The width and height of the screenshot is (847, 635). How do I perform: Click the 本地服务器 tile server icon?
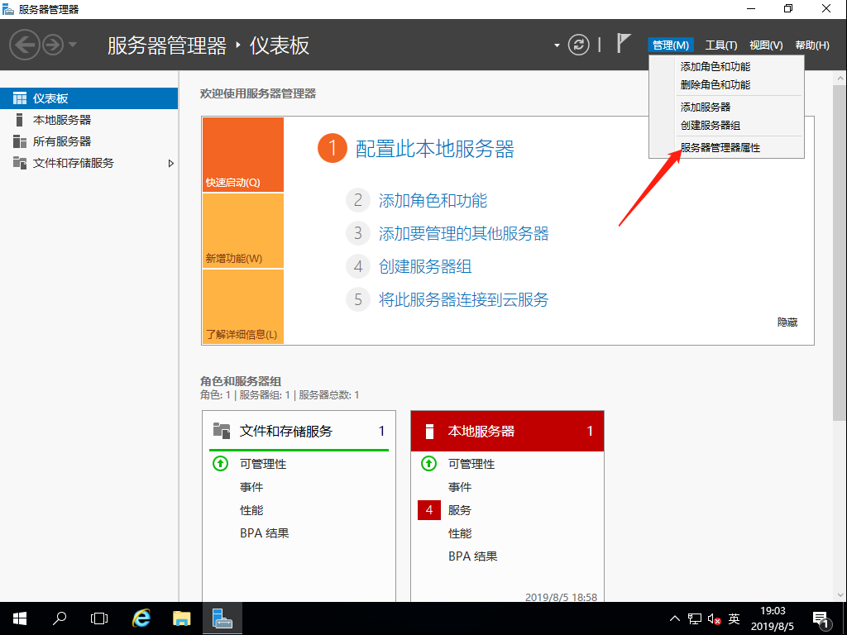click(x=429, y=431)
